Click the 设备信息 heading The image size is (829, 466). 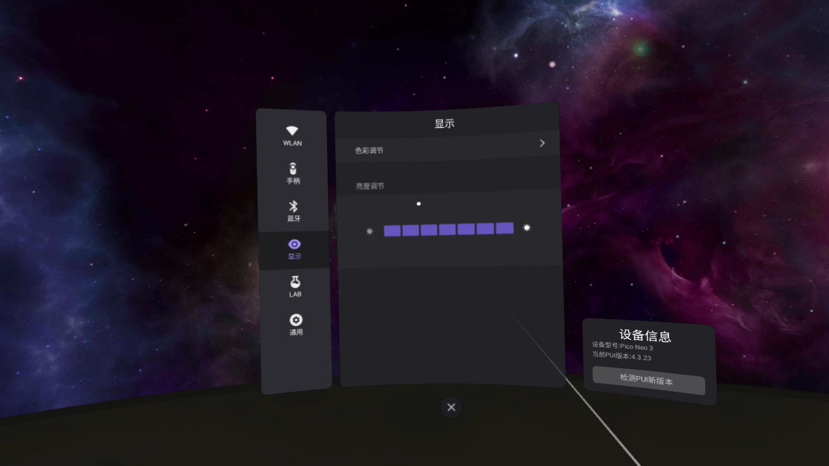pos(645,336)
